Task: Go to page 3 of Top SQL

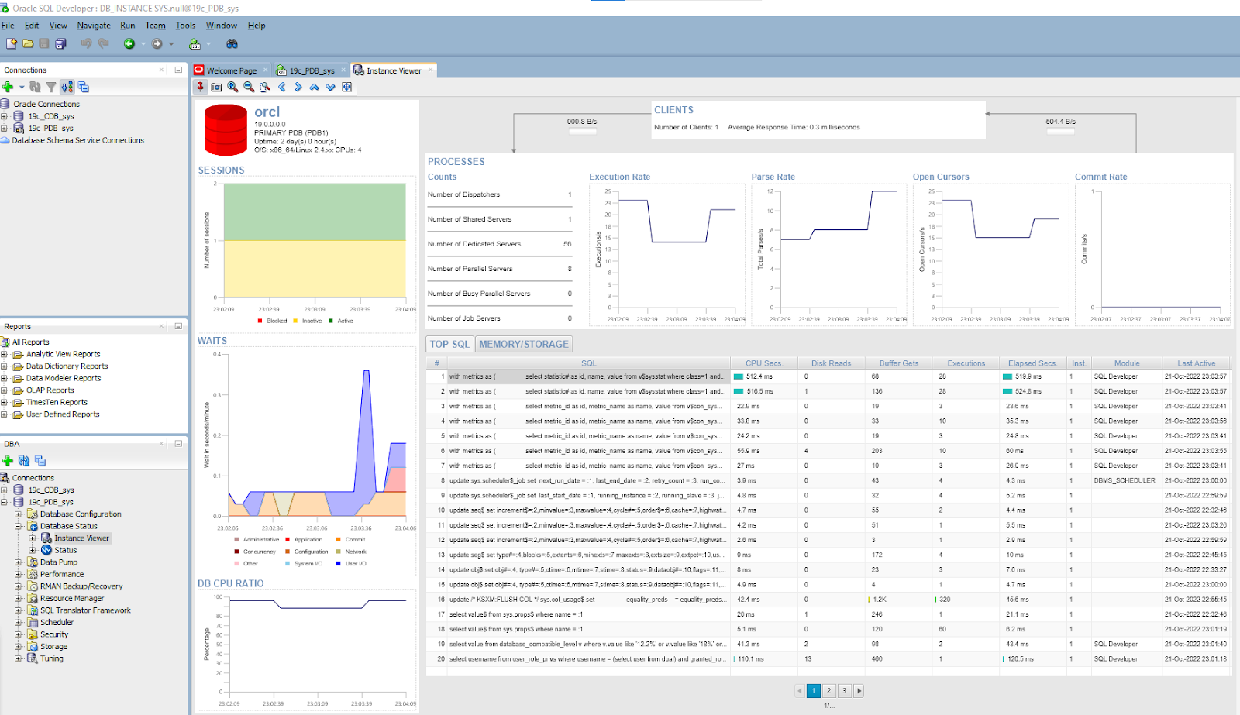Action: 844,690
